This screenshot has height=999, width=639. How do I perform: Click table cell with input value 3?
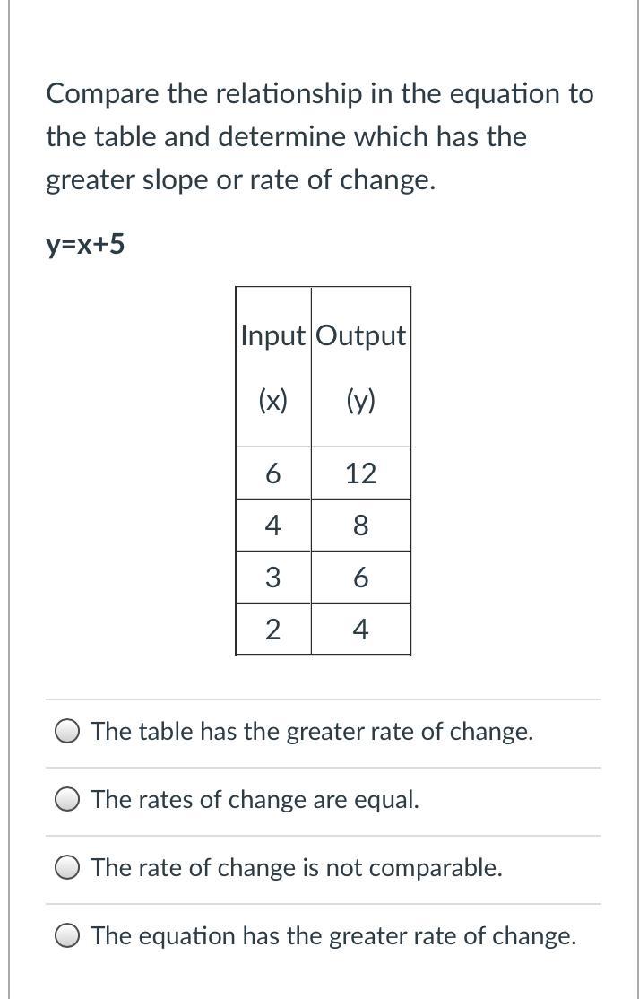tap(273, 578)
